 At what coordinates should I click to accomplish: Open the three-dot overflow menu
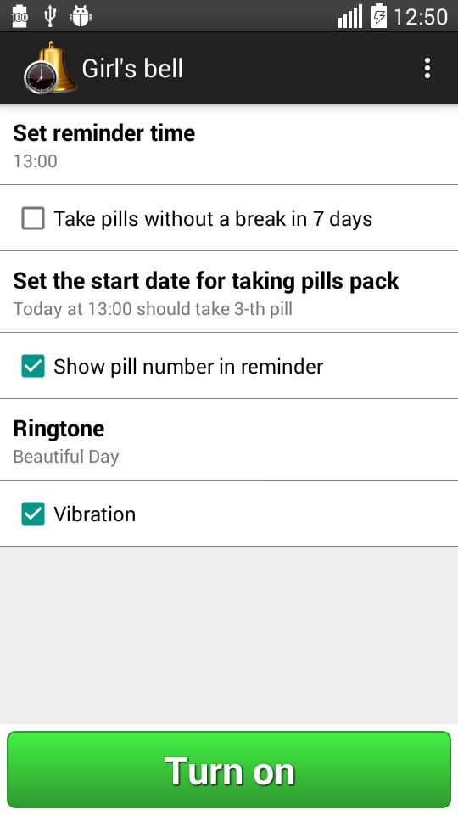click(x=427, y=68)
